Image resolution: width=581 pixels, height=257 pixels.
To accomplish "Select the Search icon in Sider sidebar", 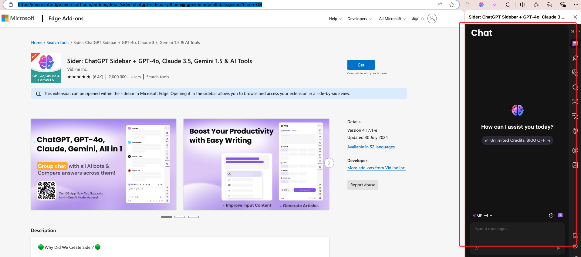I will tap(575, 87).
